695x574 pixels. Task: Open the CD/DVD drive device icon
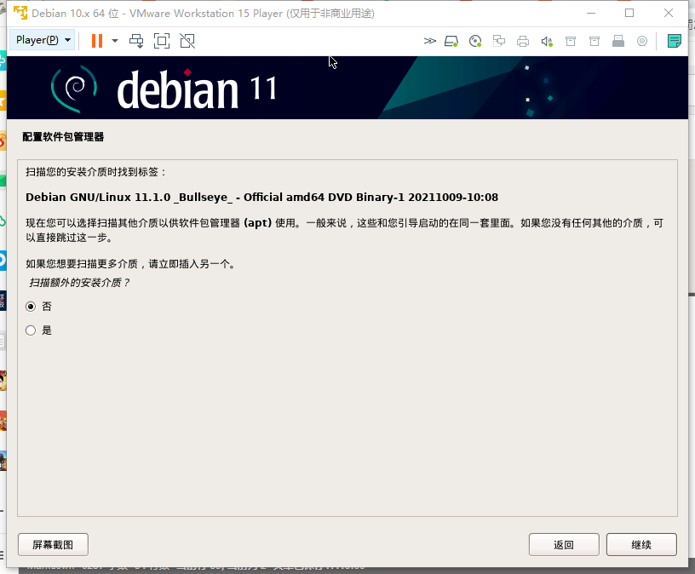pyautogui.click(x=475, y=41)
